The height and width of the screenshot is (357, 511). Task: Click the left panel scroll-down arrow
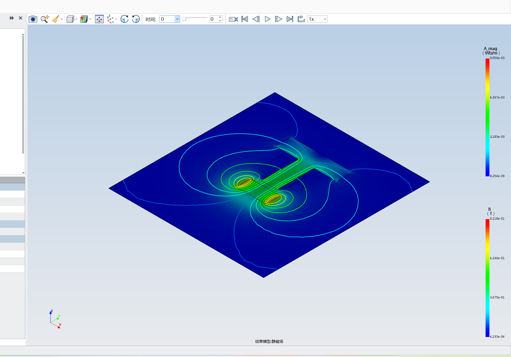(x=23, y=173)
